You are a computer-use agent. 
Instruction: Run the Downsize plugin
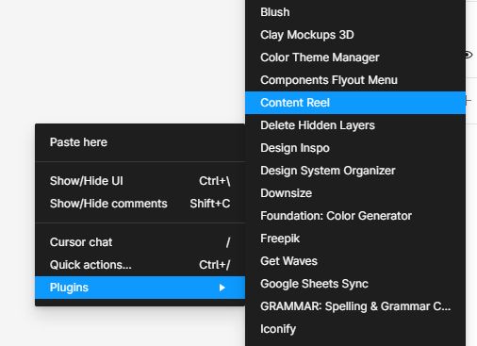point(355,193)
